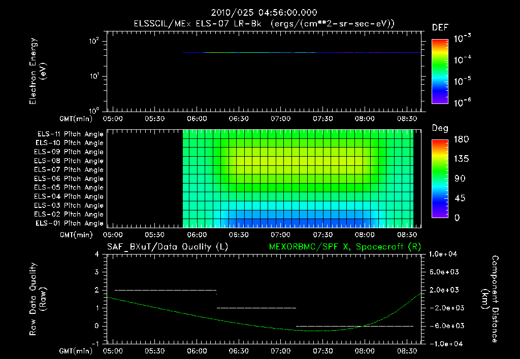Select the 1.0e+04 distance tick label

[443, 254]
